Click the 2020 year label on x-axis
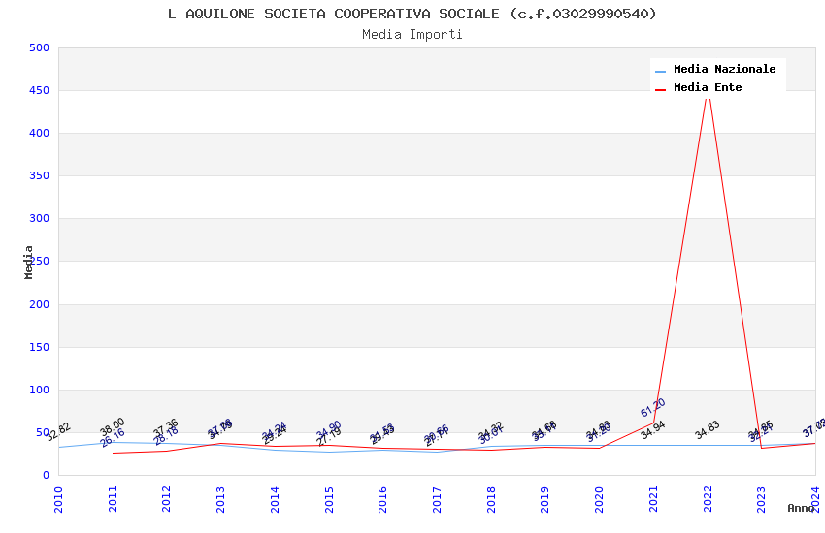825x533 pixels. click(599, 499)
